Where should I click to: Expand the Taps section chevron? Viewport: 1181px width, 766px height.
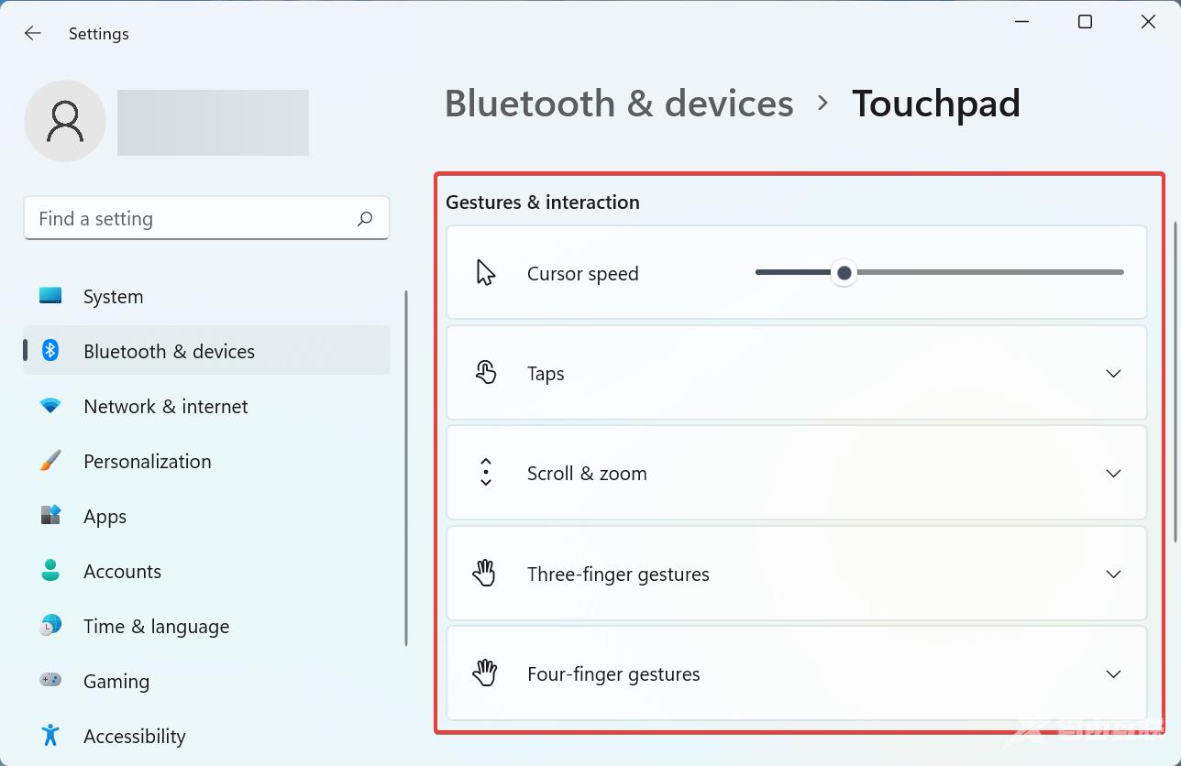[1113, 374]
